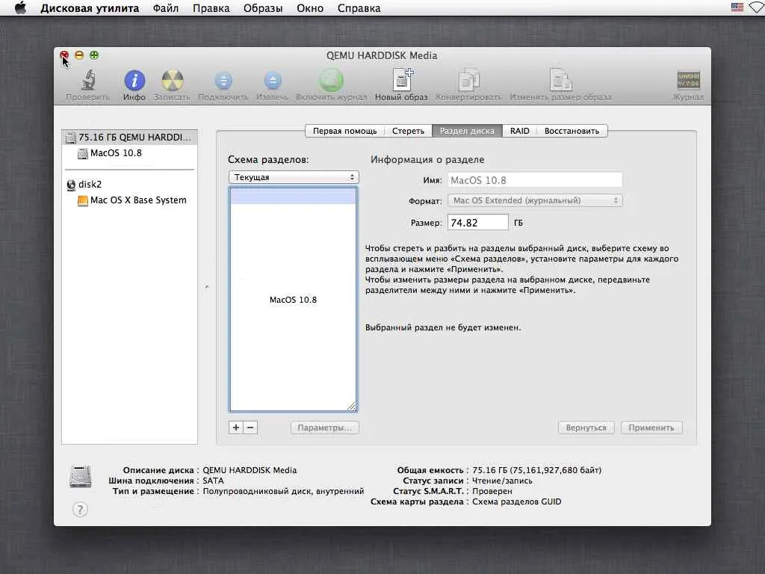
Task: Select the MacOS 10.8 partition in layout map
Action: [x=293, y=300]
